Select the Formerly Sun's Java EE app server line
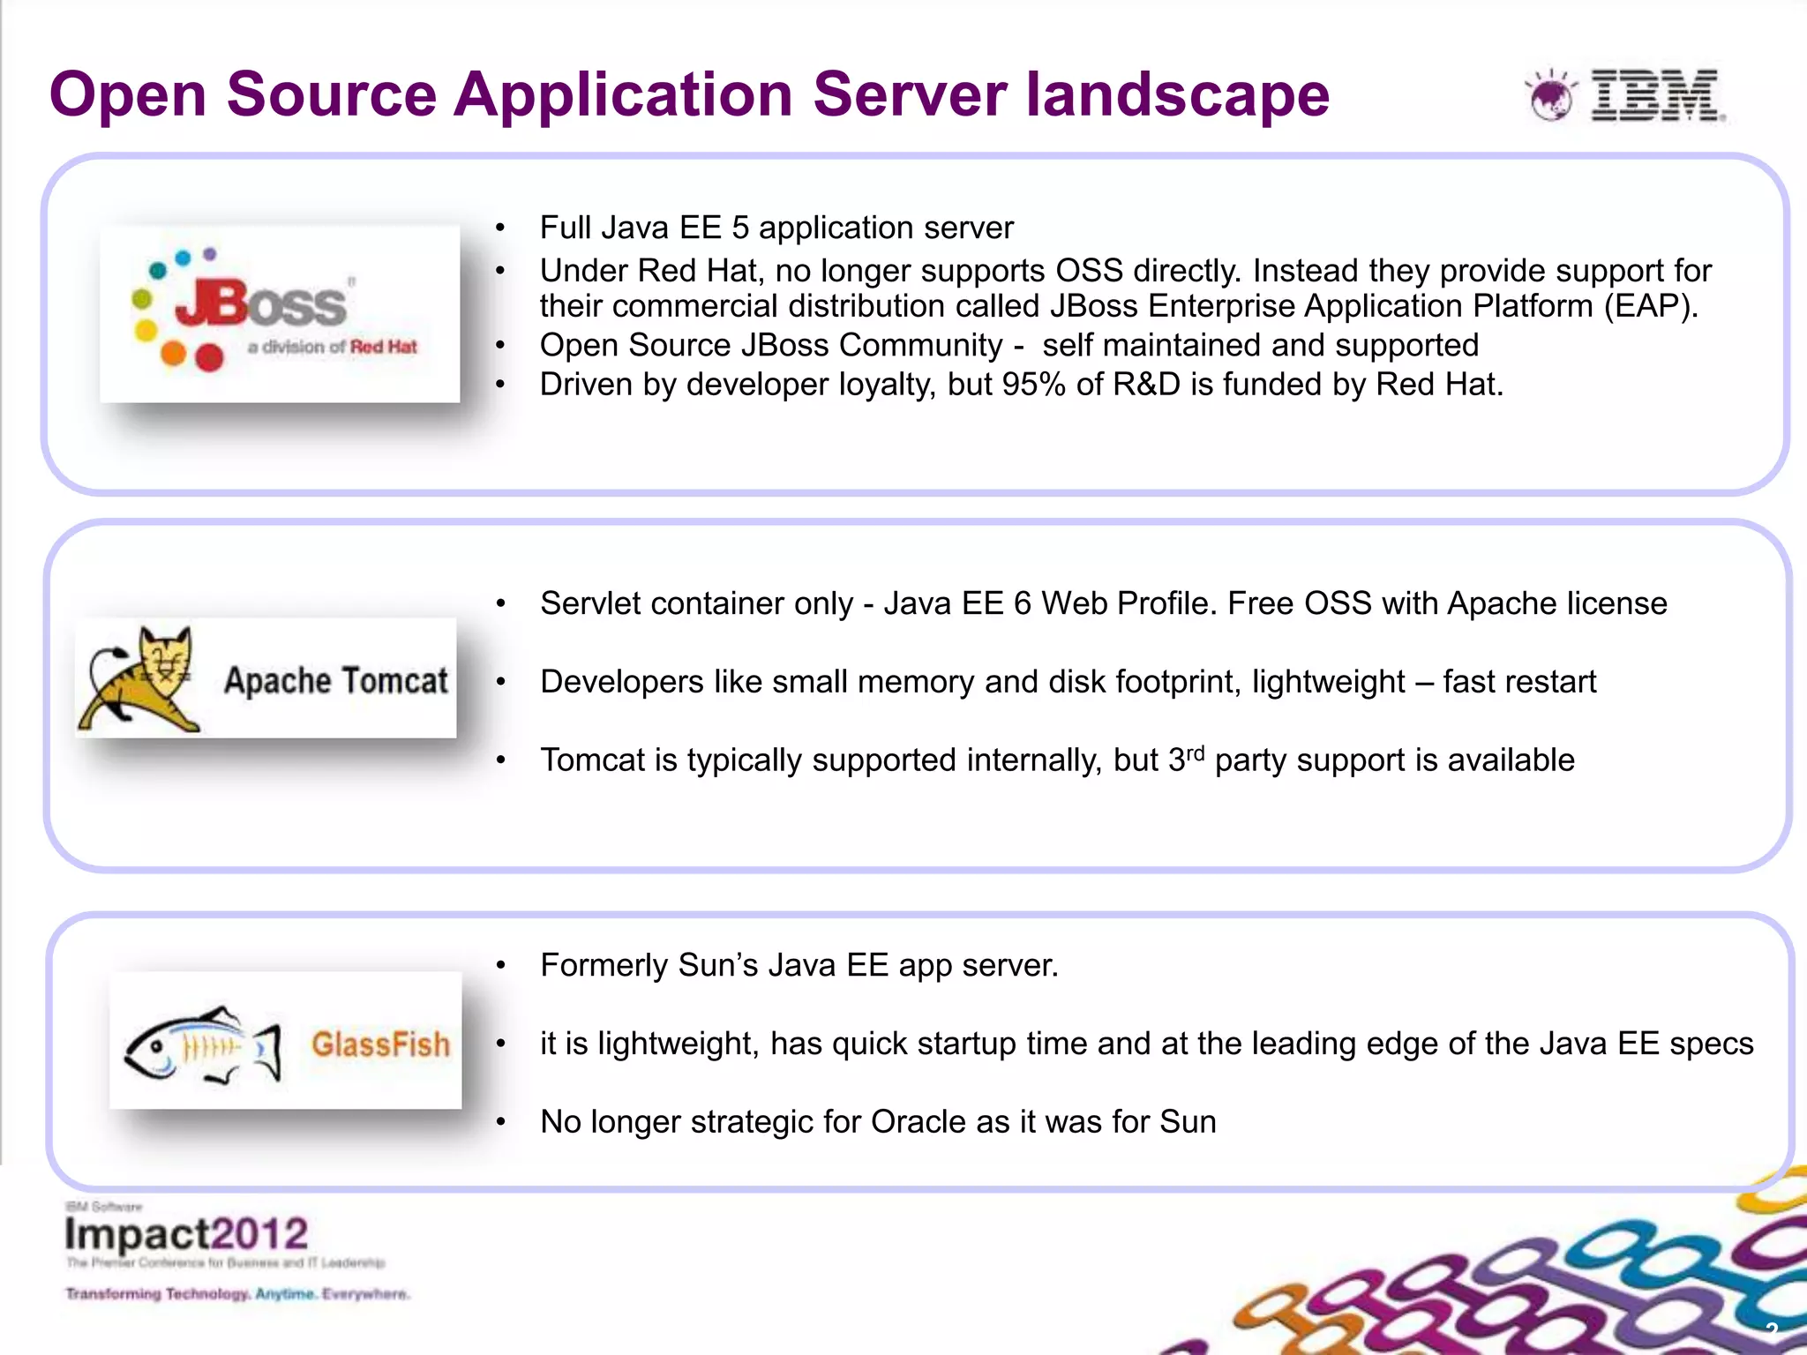This screenshot has width=1807, height=1355. (799, 965)
